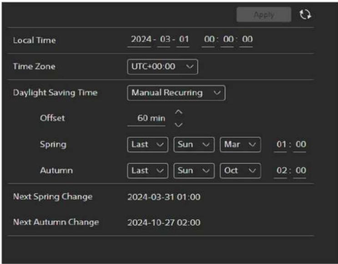Click the Autumn label

pyautogui.click(x=56, y=170)
